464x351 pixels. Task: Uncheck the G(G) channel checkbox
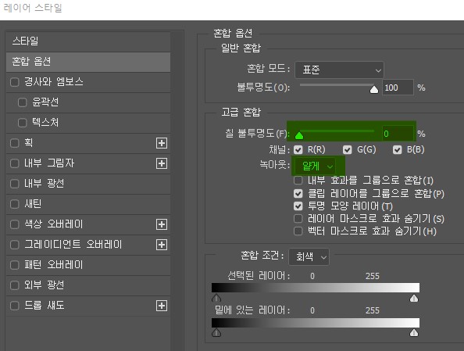click(x=348, y=150)
